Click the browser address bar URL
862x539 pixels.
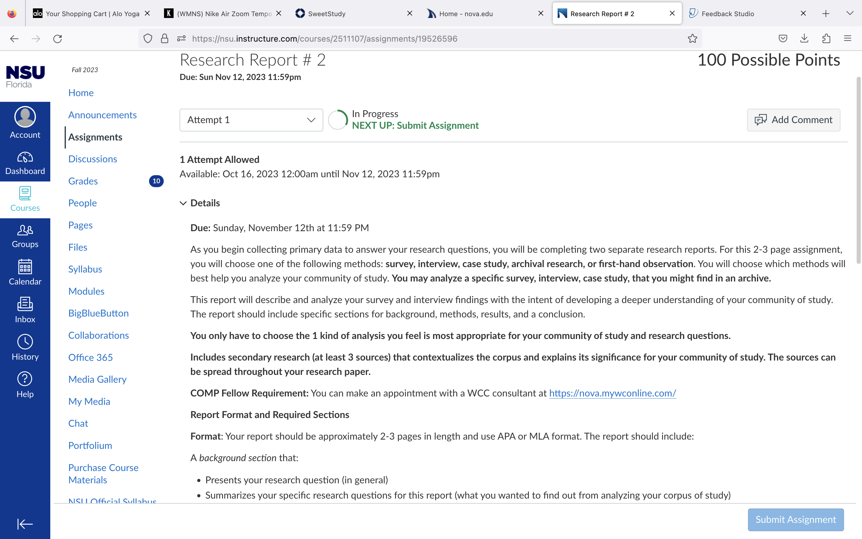[x=324, y=39]
